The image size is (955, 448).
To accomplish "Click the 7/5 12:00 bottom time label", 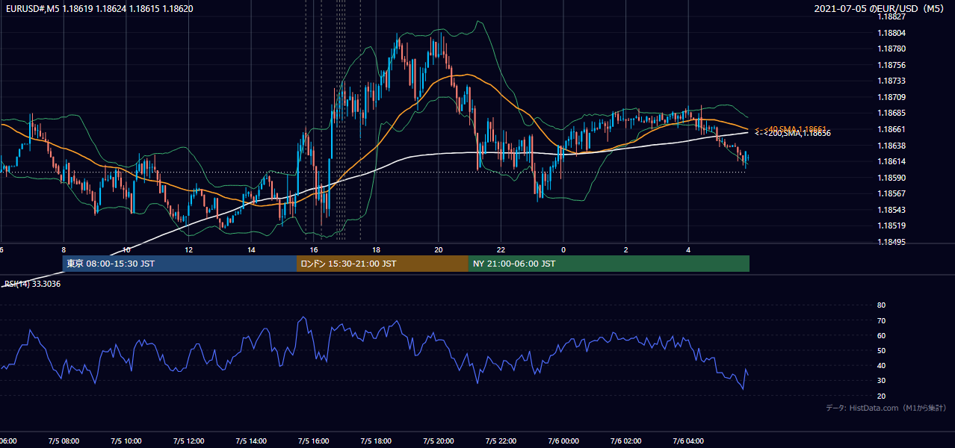I will click(189, 441).
